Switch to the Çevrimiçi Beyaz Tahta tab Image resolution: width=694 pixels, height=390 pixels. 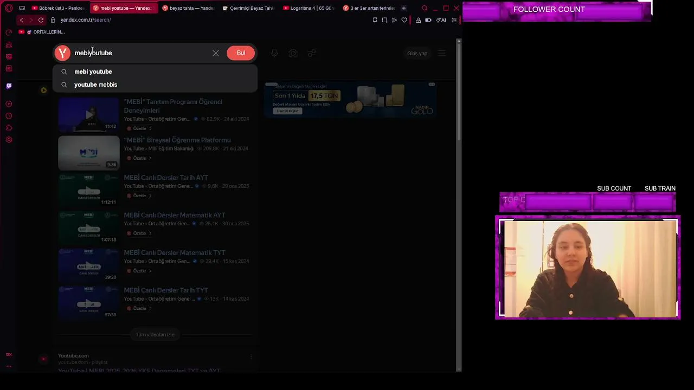249,8
